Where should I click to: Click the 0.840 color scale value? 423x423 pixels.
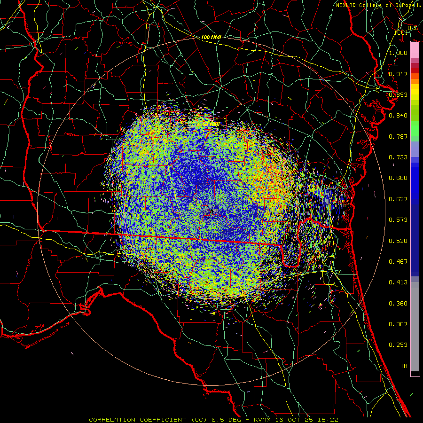(x=398, y=116)
